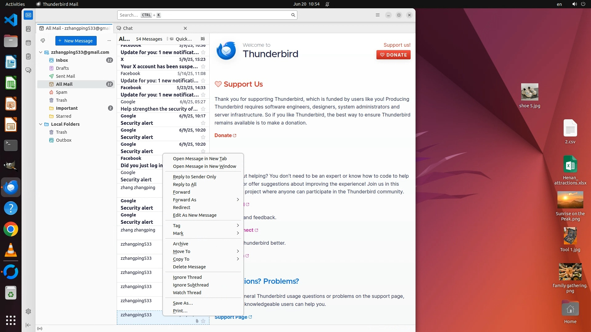
Task: Toggle Quick Filter bar
Action: 181,39
